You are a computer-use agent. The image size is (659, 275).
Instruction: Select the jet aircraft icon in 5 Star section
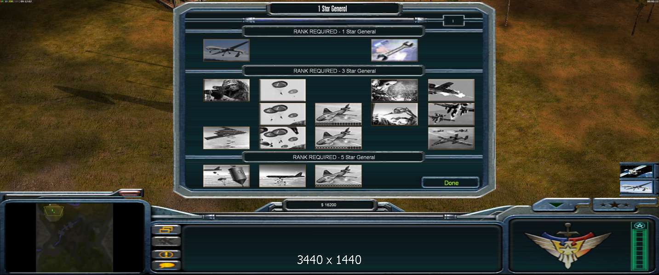(338, 176)
